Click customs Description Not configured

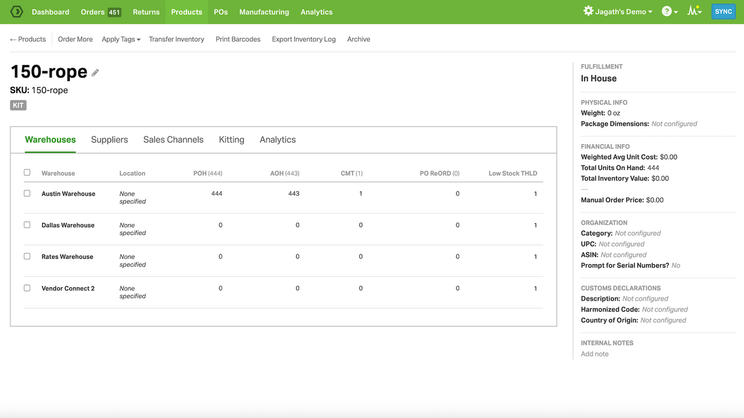click(645, 299)
